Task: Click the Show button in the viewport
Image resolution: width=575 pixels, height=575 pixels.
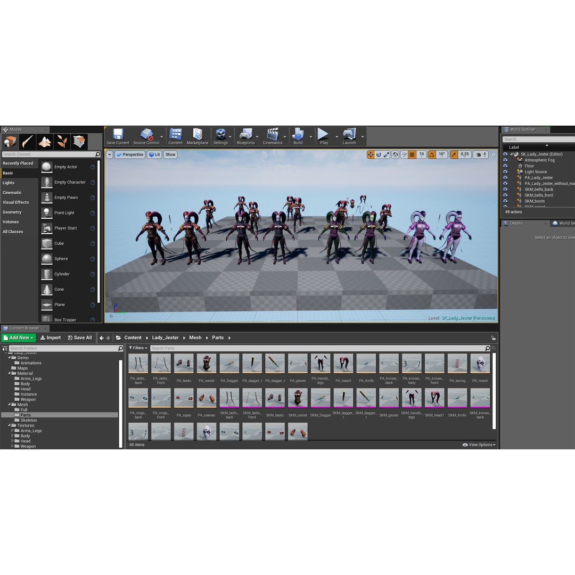Action: 170,155
